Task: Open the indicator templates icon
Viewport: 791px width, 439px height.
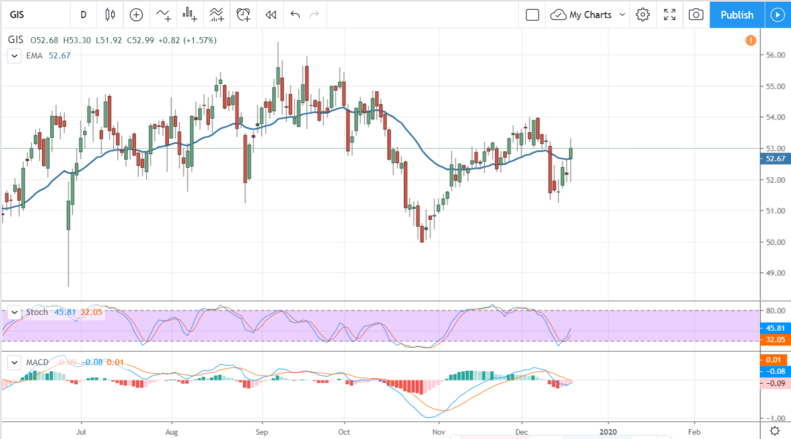Action: coord(216,15)
